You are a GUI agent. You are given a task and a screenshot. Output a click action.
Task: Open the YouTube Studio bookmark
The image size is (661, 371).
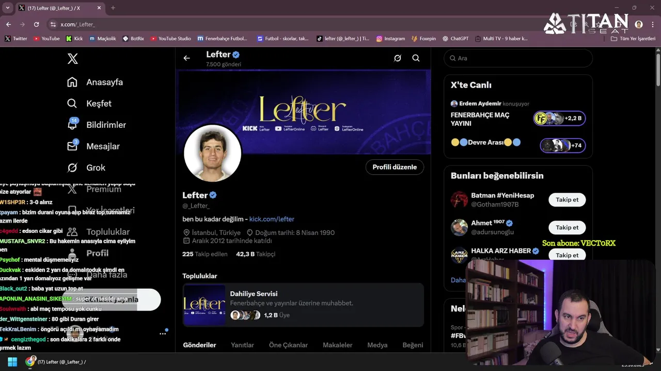[170, 39]
